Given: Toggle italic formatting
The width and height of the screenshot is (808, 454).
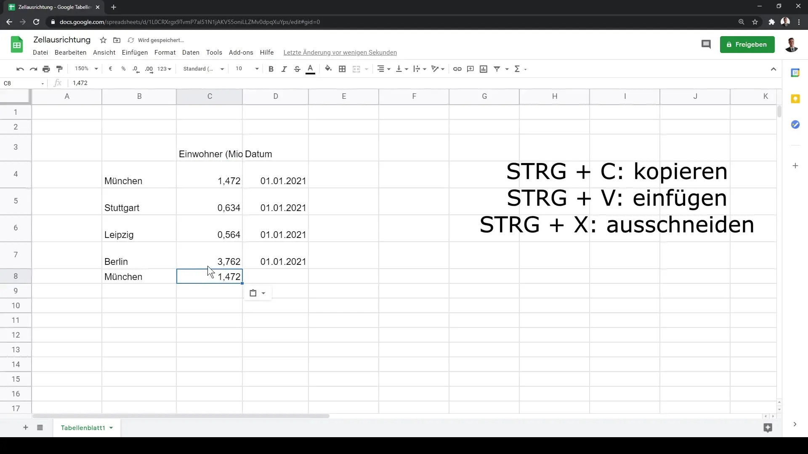Looking at the screenshot, I should [x=284, y=69].
